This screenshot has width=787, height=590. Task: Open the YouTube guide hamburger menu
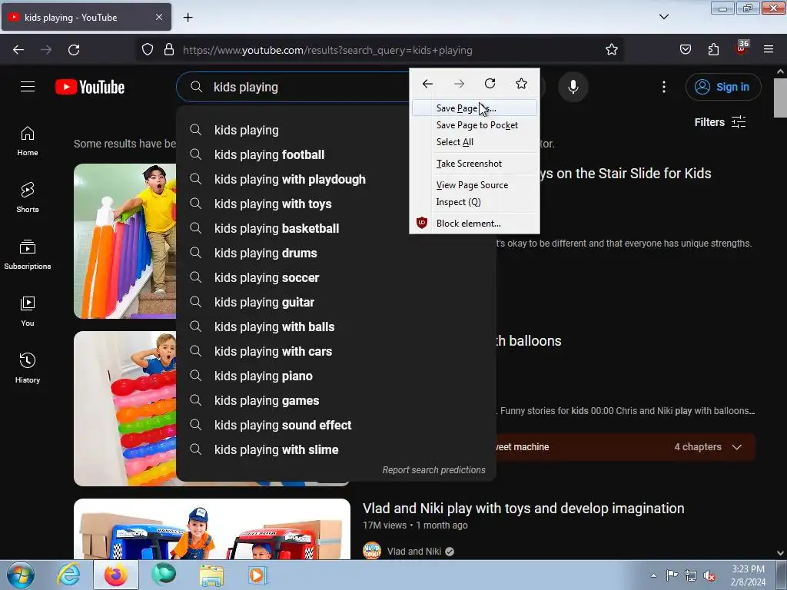(28, 87)
